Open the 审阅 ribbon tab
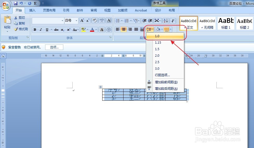This screenshot has height=148, width=254. point(94,10)
